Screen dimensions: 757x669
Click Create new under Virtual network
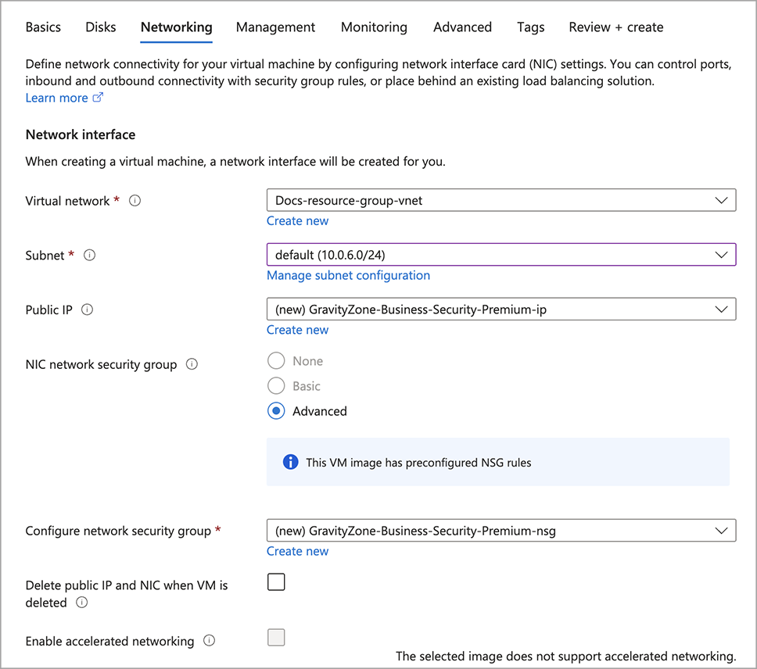tap(297, 221)
